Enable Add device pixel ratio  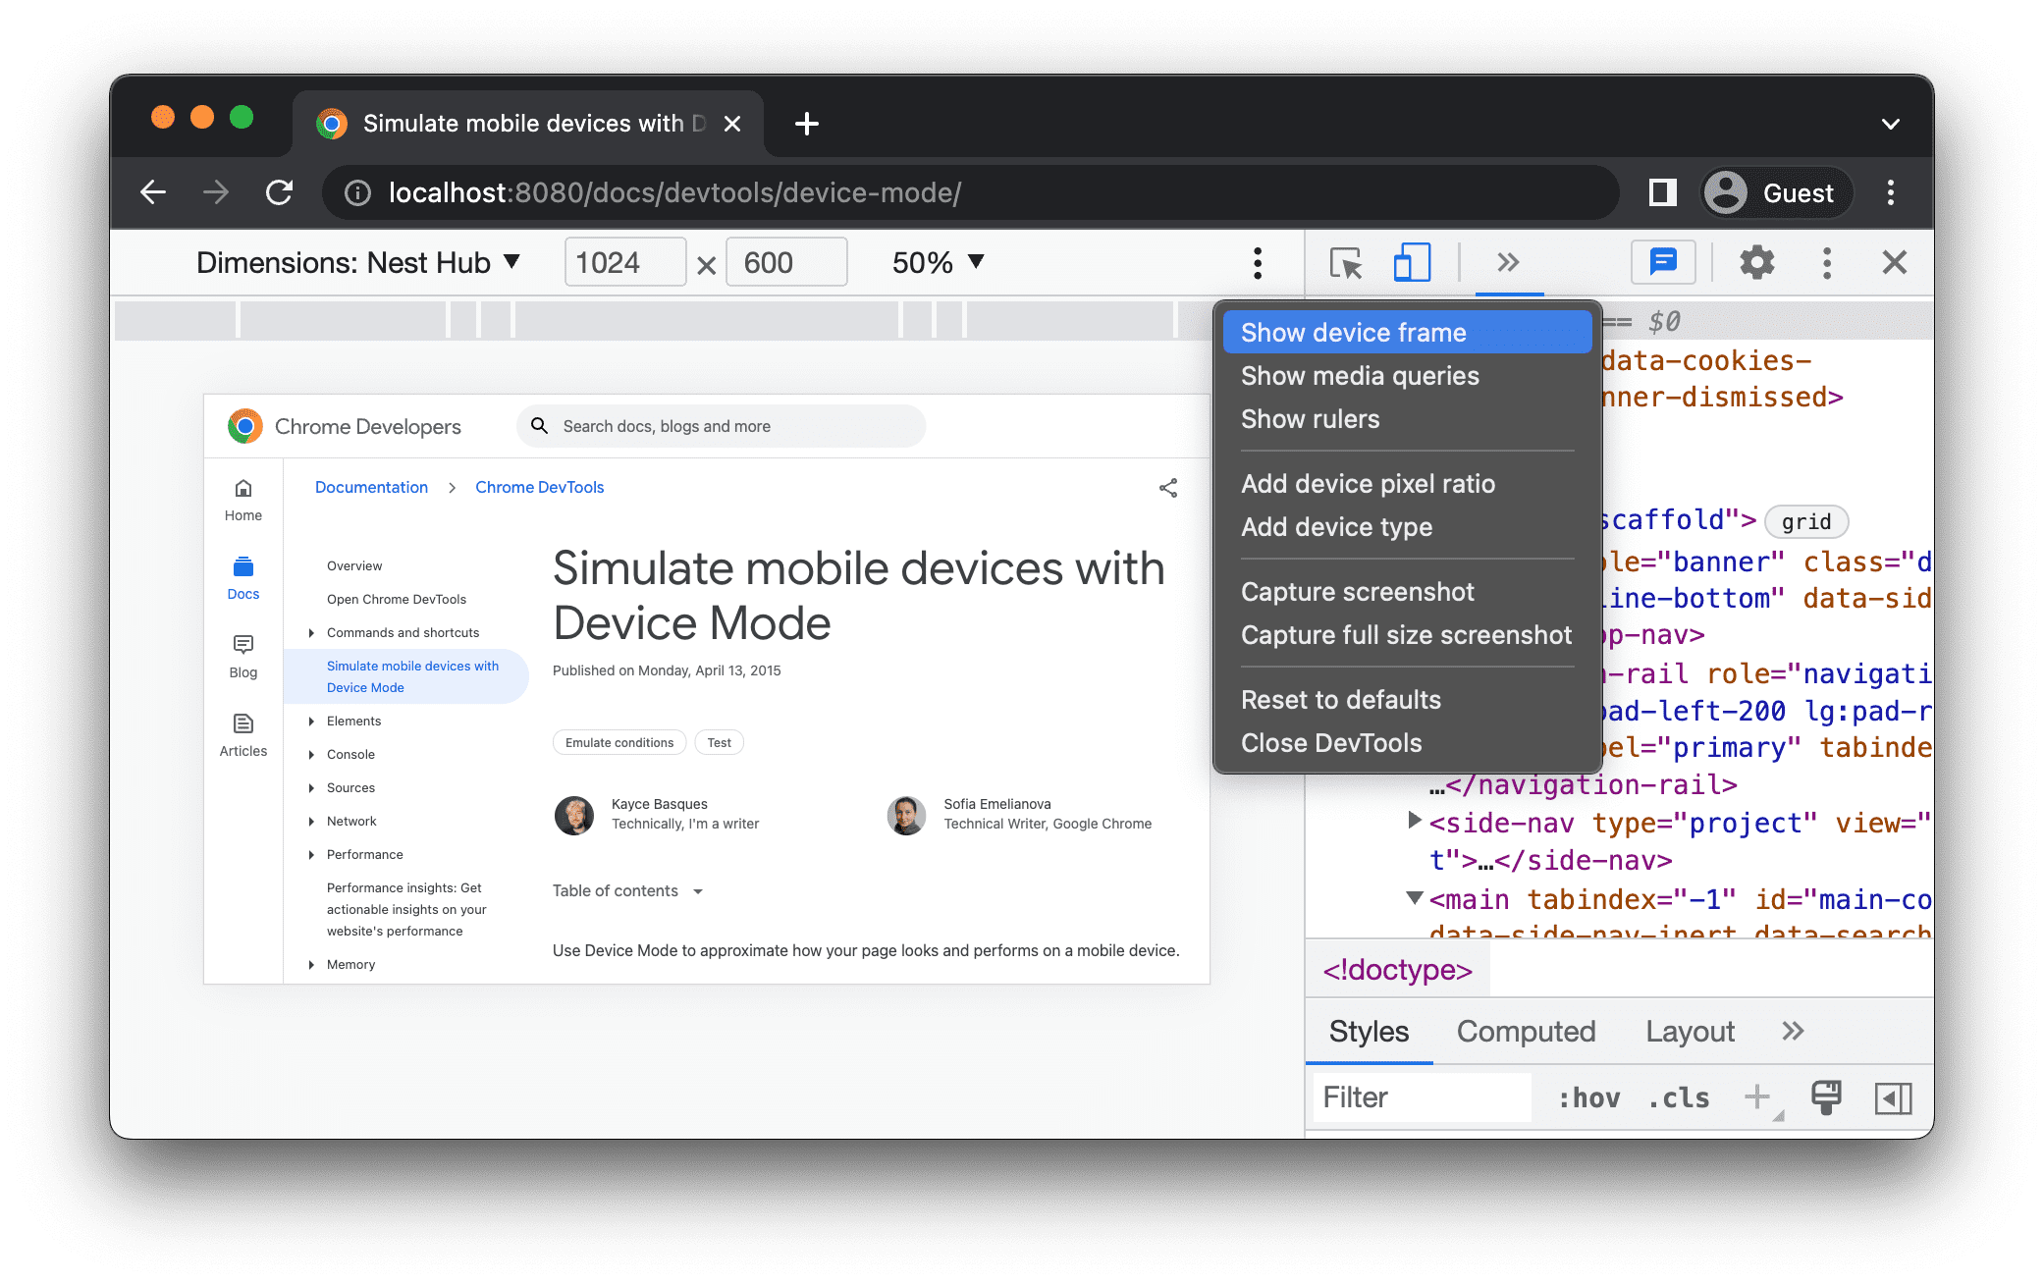1367,482
